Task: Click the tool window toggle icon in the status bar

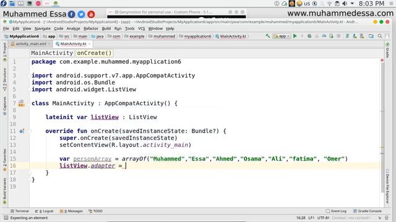Action: [x=6, y=218]
